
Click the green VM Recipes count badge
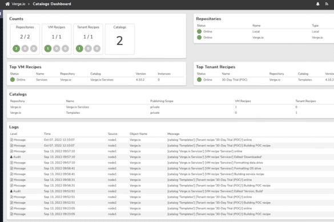coord(48,48)
